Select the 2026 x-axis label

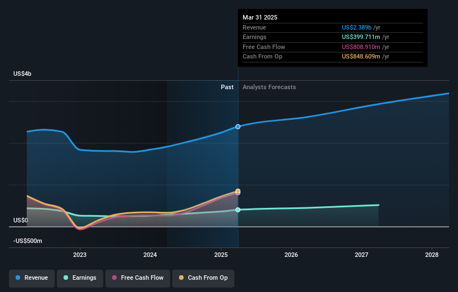291,255
